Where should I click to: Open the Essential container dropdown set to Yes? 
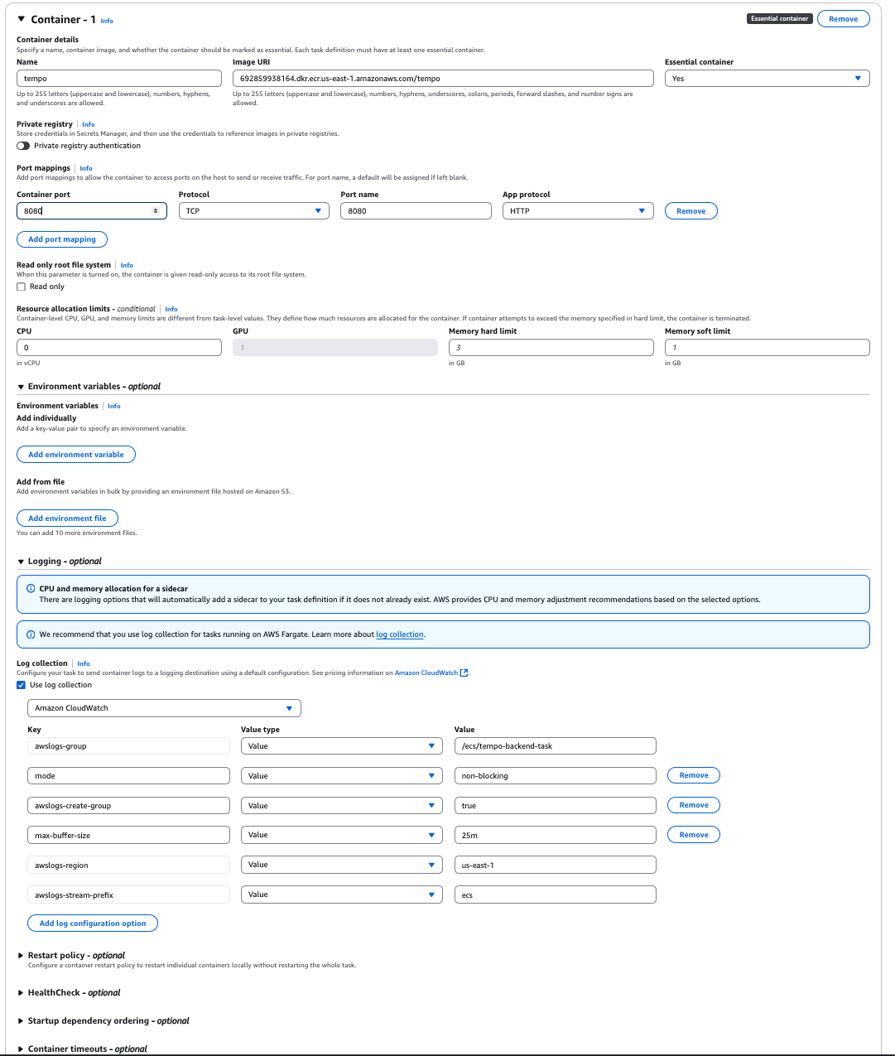point(767,79)
